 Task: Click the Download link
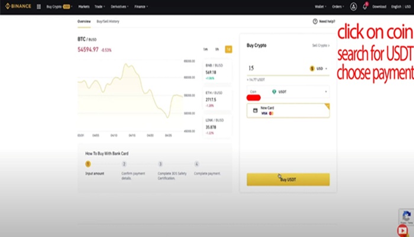click(379, 7)
